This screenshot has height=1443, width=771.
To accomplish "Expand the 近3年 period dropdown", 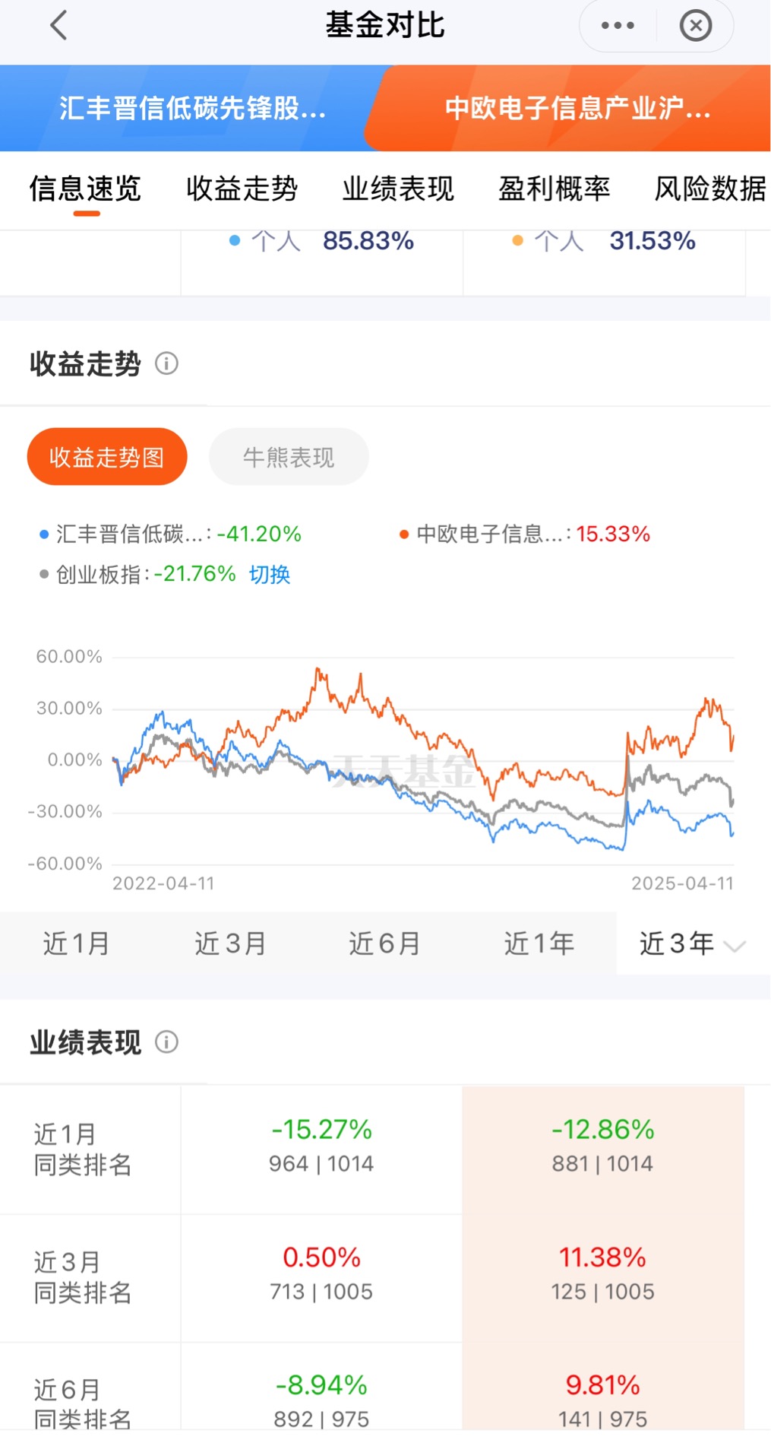I will [x=692, y=943].
